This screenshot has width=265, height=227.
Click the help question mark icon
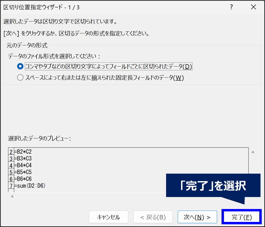[231, 7]
